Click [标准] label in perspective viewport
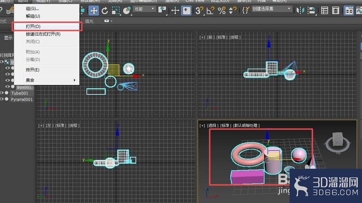362x203 pixels. click(226, 125)
